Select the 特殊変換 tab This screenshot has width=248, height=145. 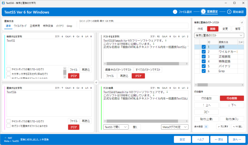point(48,26)
